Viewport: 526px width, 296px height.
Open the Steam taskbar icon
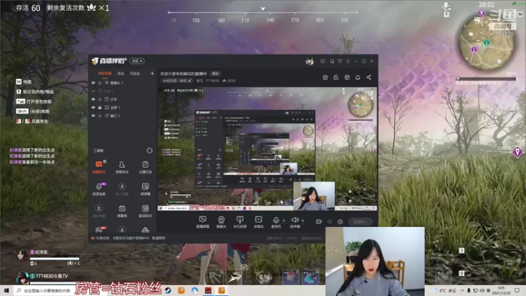[168, 291]
